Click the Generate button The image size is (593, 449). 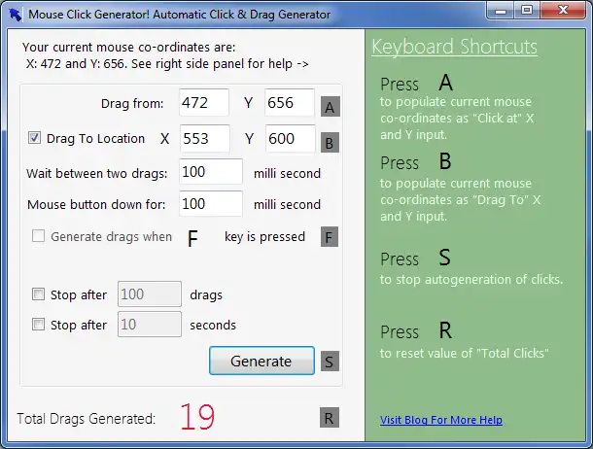262,361
